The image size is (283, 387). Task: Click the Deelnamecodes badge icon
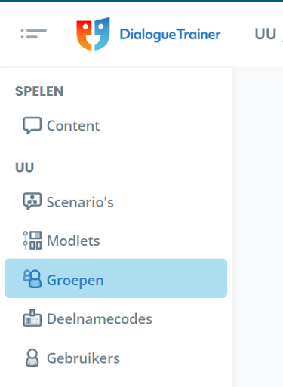[x=32, y=318]
